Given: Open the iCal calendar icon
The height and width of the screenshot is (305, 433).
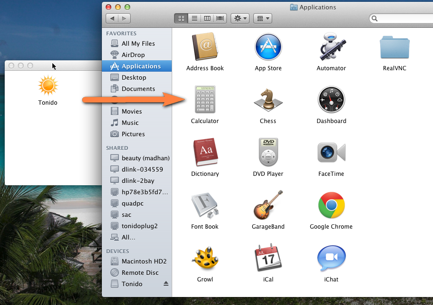Looking at the screenshot, I should tap(268, 258).
